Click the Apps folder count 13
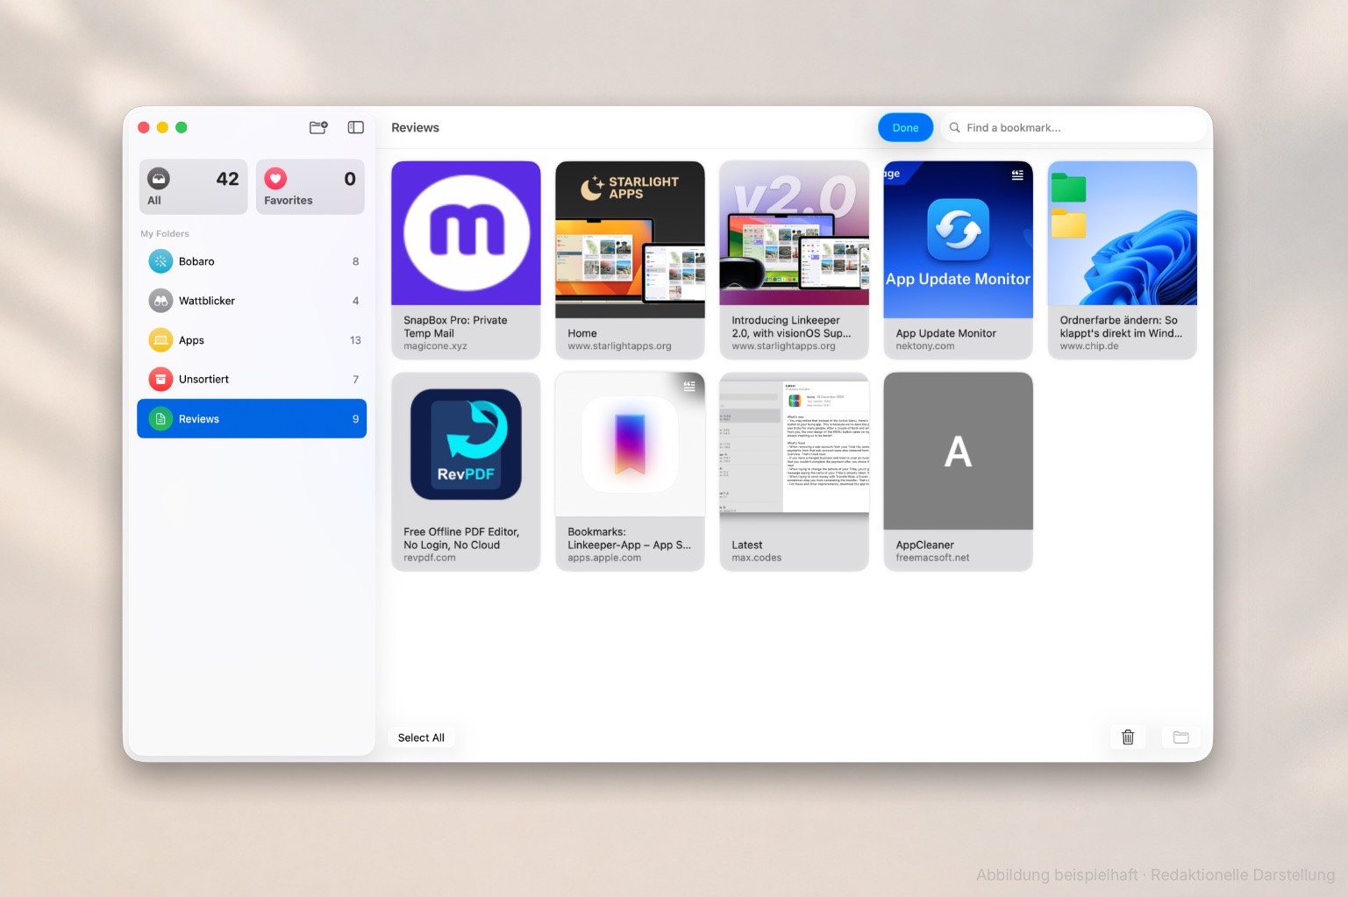Image resolution: width=1348 pixels, height=897 pixels. click(355, 340)
